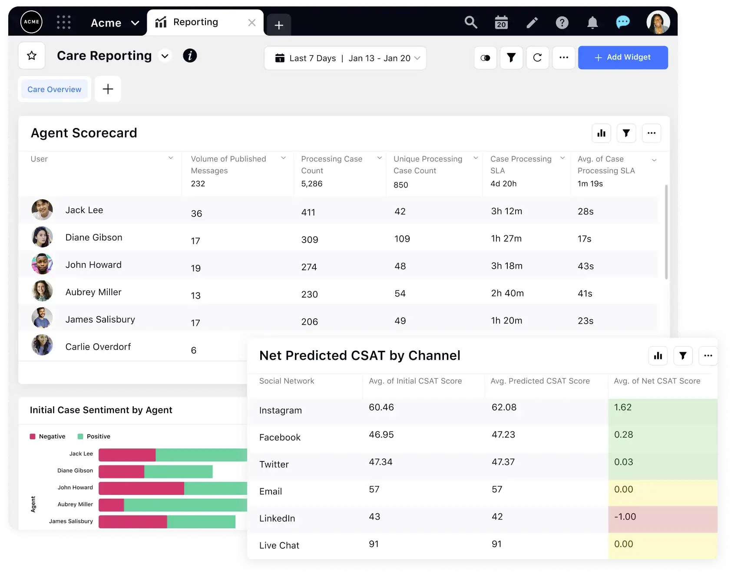Viewport: 731px width, 573px height.
Task: Open the chart type selector on Agent Scorecard
Action: [601, 133]
